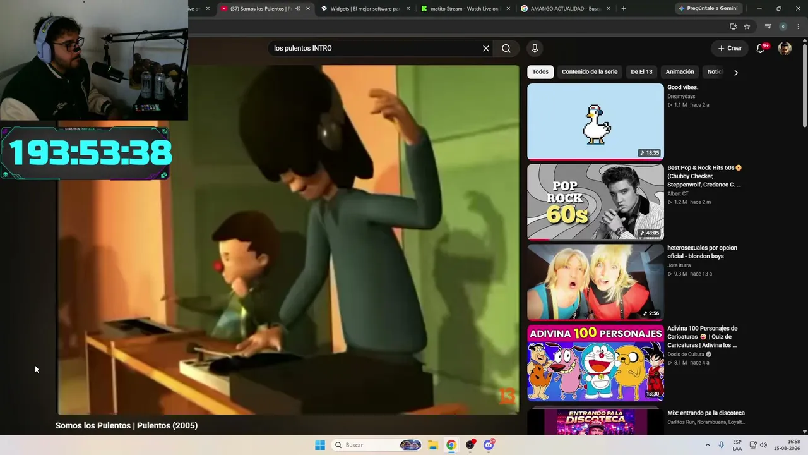Image resolution: width=808 pixels, height=455 pixels.
Task: Close the 'Somos los Pulentos' tab
Action: (308, 9)
